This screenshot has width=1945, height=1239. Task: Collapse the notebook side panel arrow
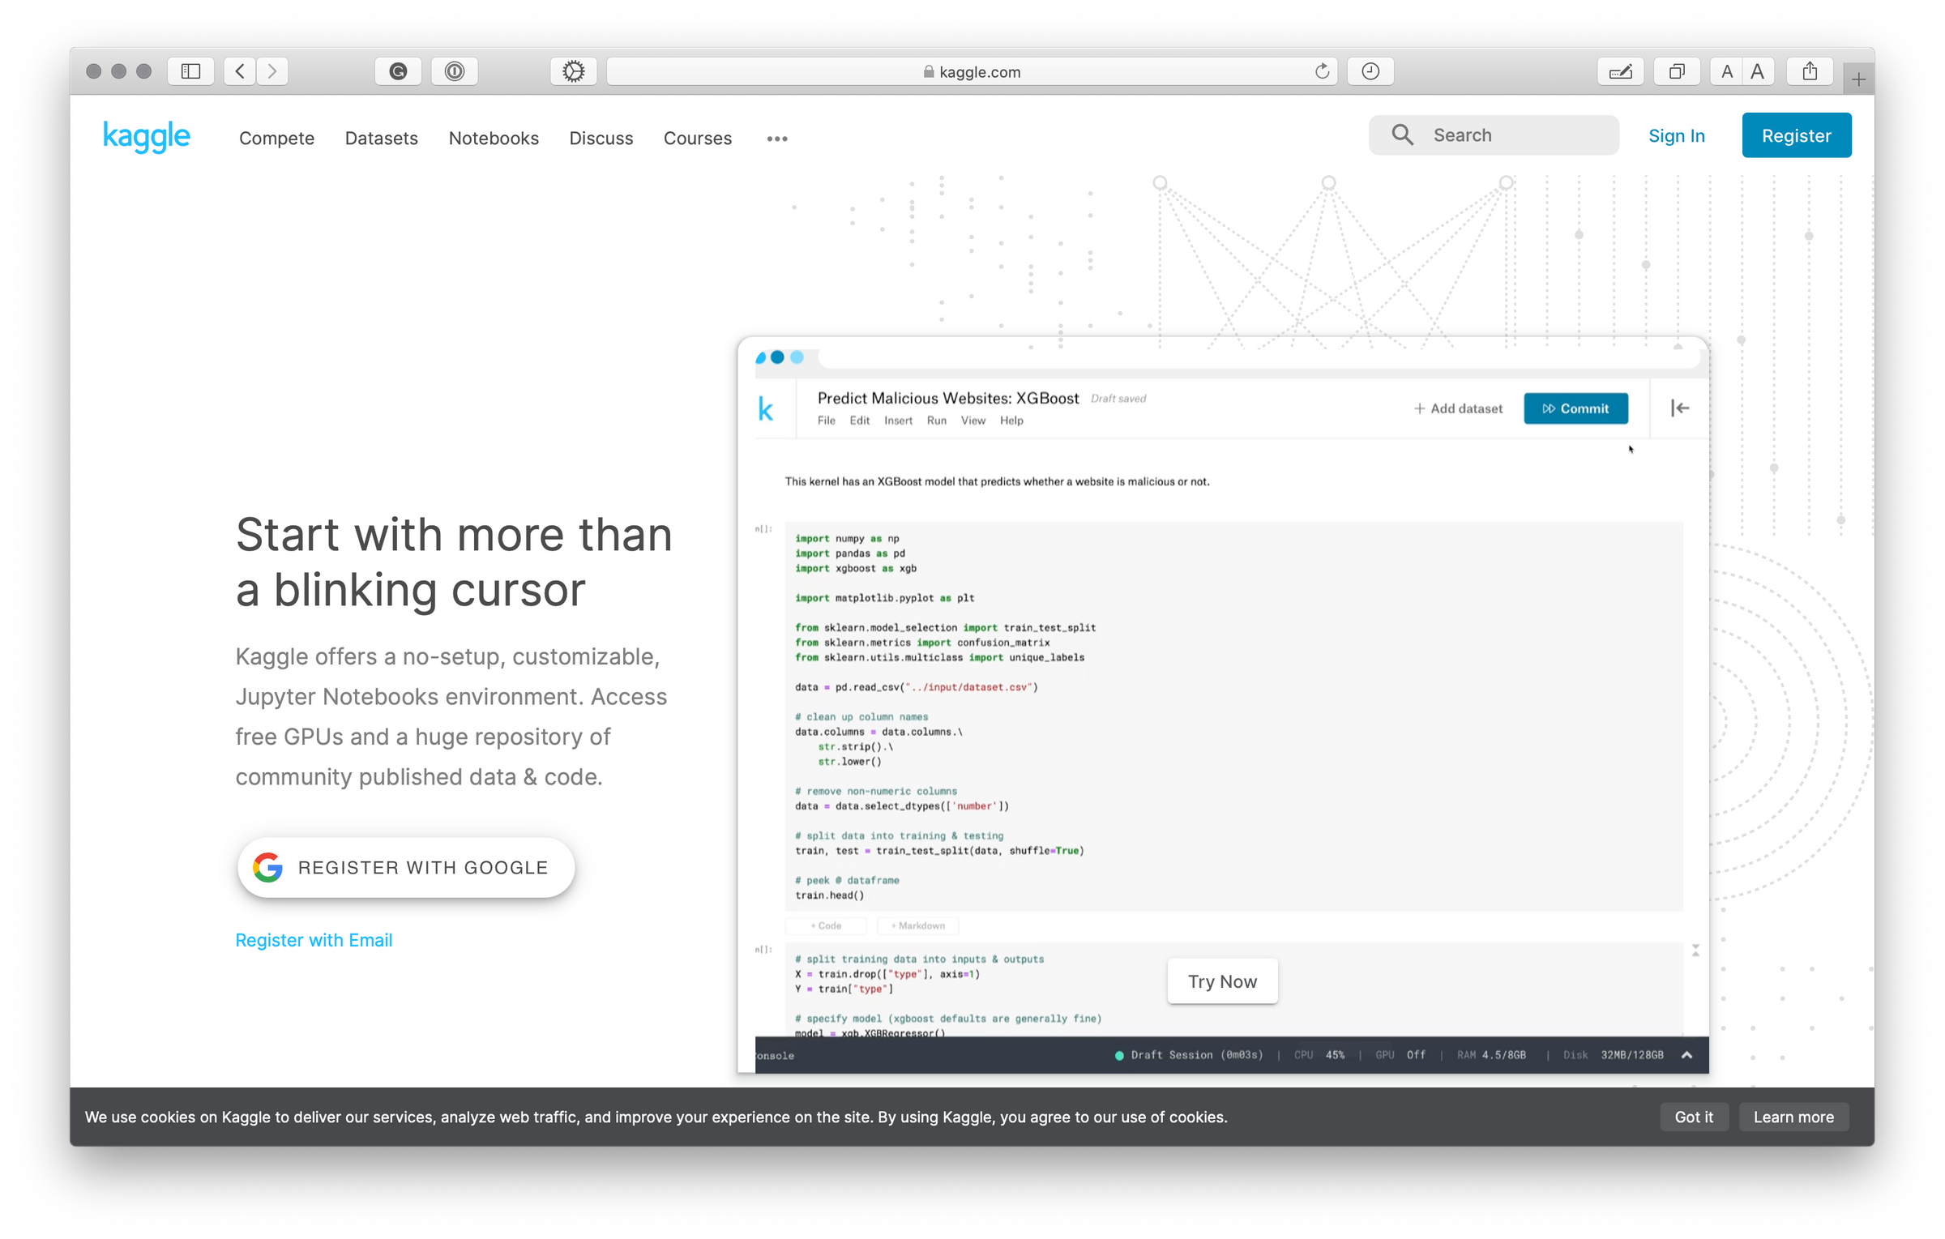1680,408
